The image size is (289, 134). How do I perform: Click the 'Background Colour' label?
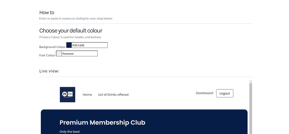[x=52, y=47]
